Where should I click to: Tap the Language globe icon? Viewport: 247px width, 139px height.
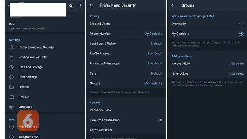click(x=11, y=107)
